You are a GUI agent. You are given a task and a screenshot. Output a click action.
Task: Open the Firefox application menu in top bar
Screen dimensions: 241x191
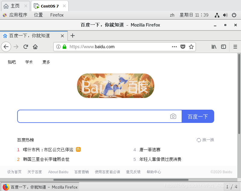tap(57, 15)
